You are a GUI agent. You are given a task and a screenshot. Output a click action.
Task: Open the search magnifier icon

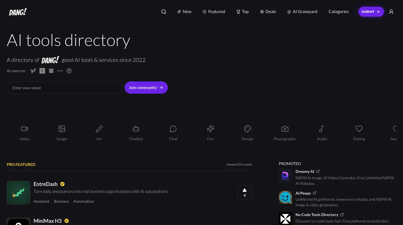[164, 12]
